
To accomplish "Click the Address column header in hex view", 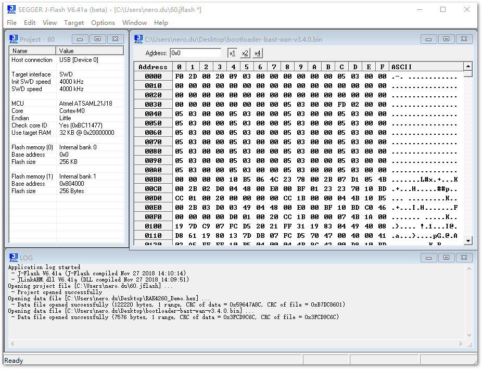I will click(153, 67).
